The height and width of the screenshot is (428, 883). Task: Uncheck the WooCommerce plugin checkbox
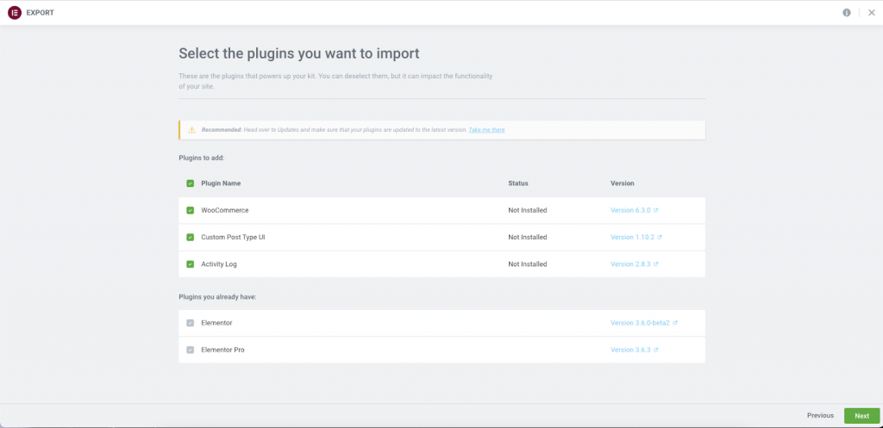pyautogui.click(x=191, y=210)
